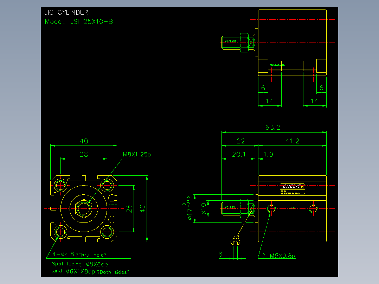Click the "1.9" dimension value
Viewport: 379px width, 284px height.
pos(268,154)
